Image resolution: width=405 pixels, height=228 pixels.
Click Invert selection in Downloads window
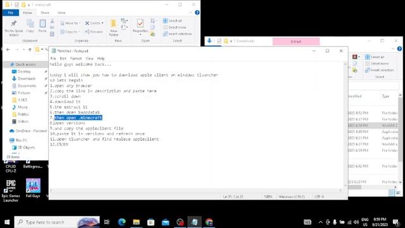click(380, 70)
